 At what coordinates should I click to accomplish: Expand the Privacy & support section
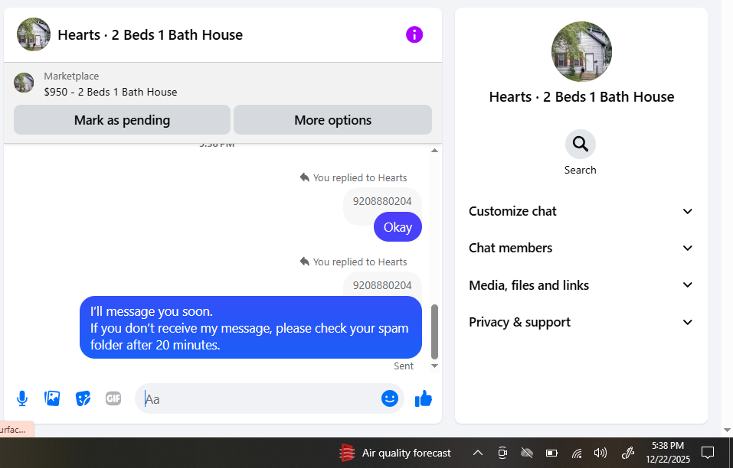coord(581,322)
